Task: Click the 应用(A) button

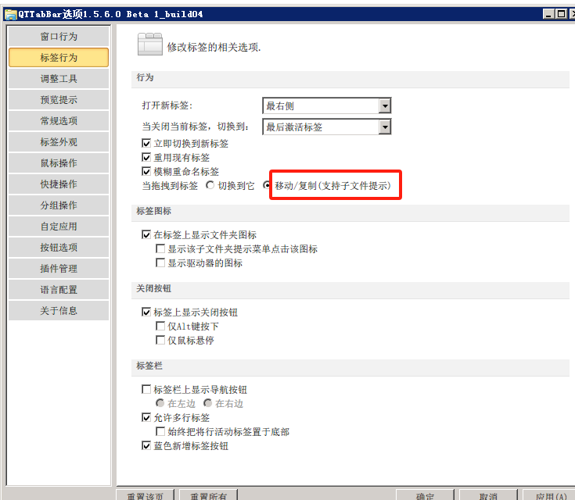Action: 549,495
